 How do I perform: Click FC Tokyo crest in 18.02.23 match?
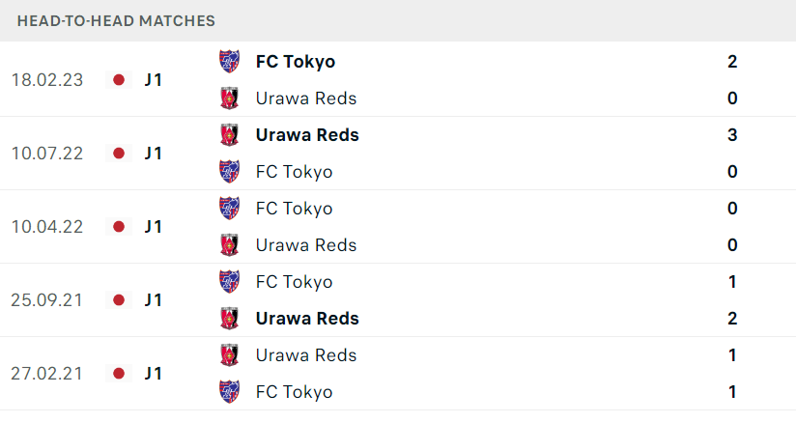[230, 62]
